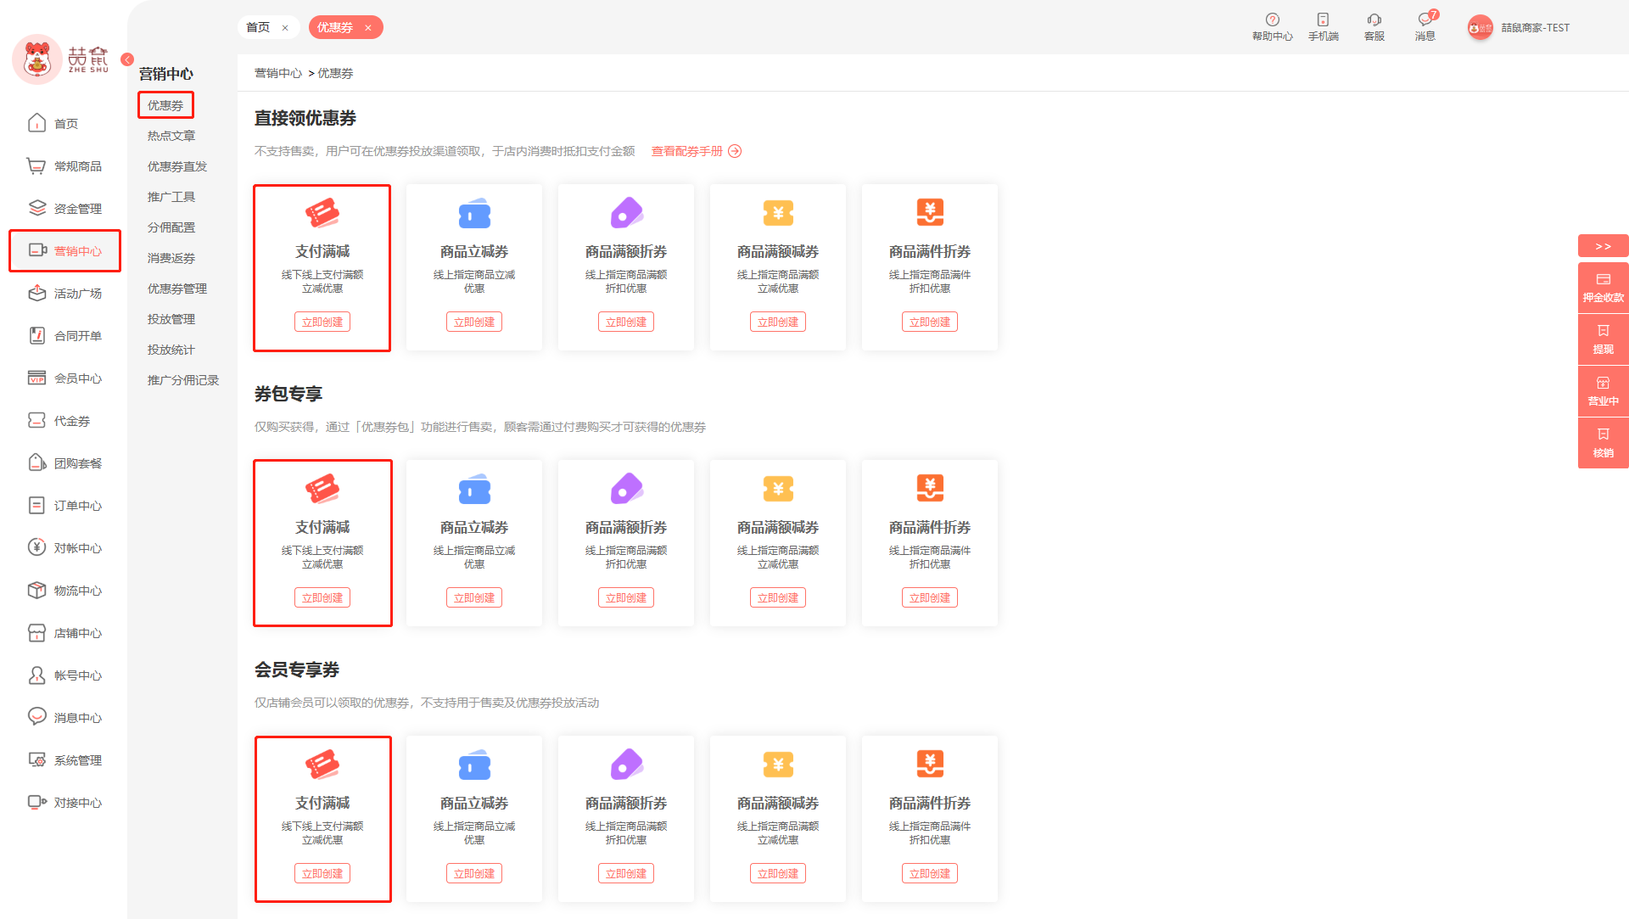The height and width of the screenshot is (919, 1629).
Task: Open the Help Center icon
Action: click(x=1272, y=20)
